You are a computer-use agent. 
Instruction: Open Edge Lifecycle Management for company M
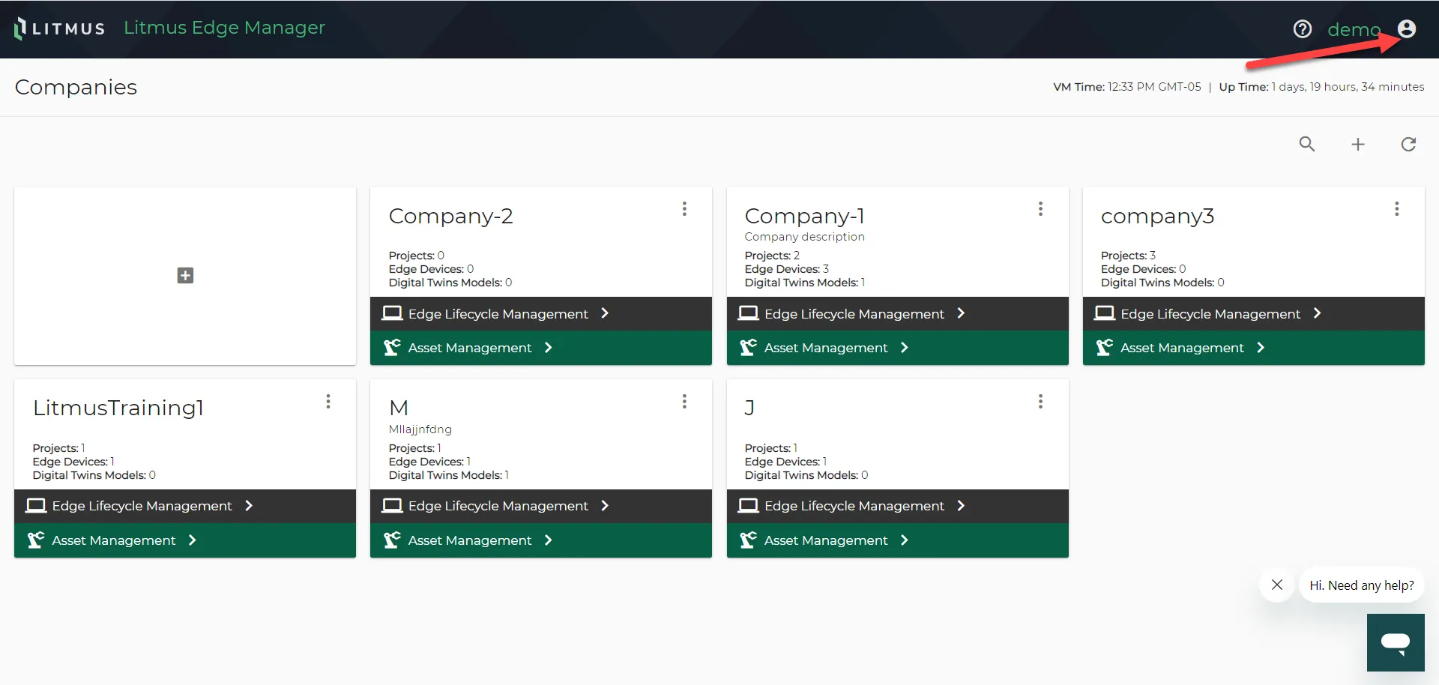(541, 506)
